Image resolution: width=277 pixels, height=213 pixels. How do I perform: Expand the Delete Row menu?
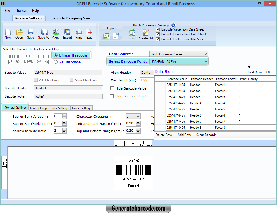[165, 135]
